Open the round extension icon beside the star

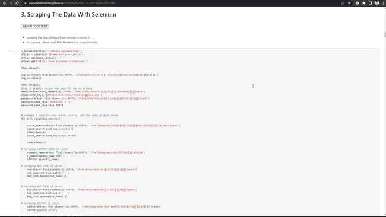357,3
